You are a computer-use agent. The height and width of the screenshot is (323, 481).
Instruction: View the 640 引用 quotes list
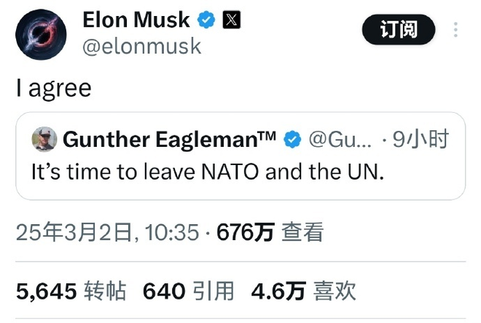(188, 292)
